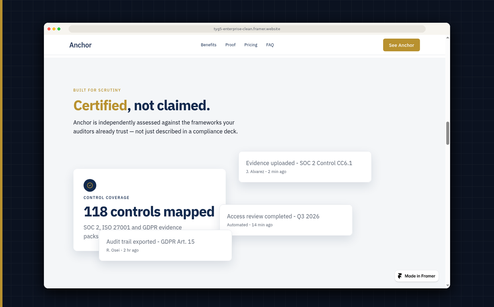This screenshot has width=494, height=307.
Task: Open the Benefits nav link
Action: coord(209,45)
